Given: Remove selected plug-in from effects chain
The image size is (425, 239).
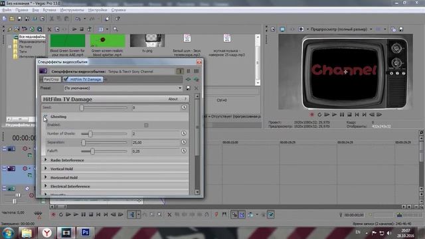Looking at the screenshot, I should coord(197,80).
